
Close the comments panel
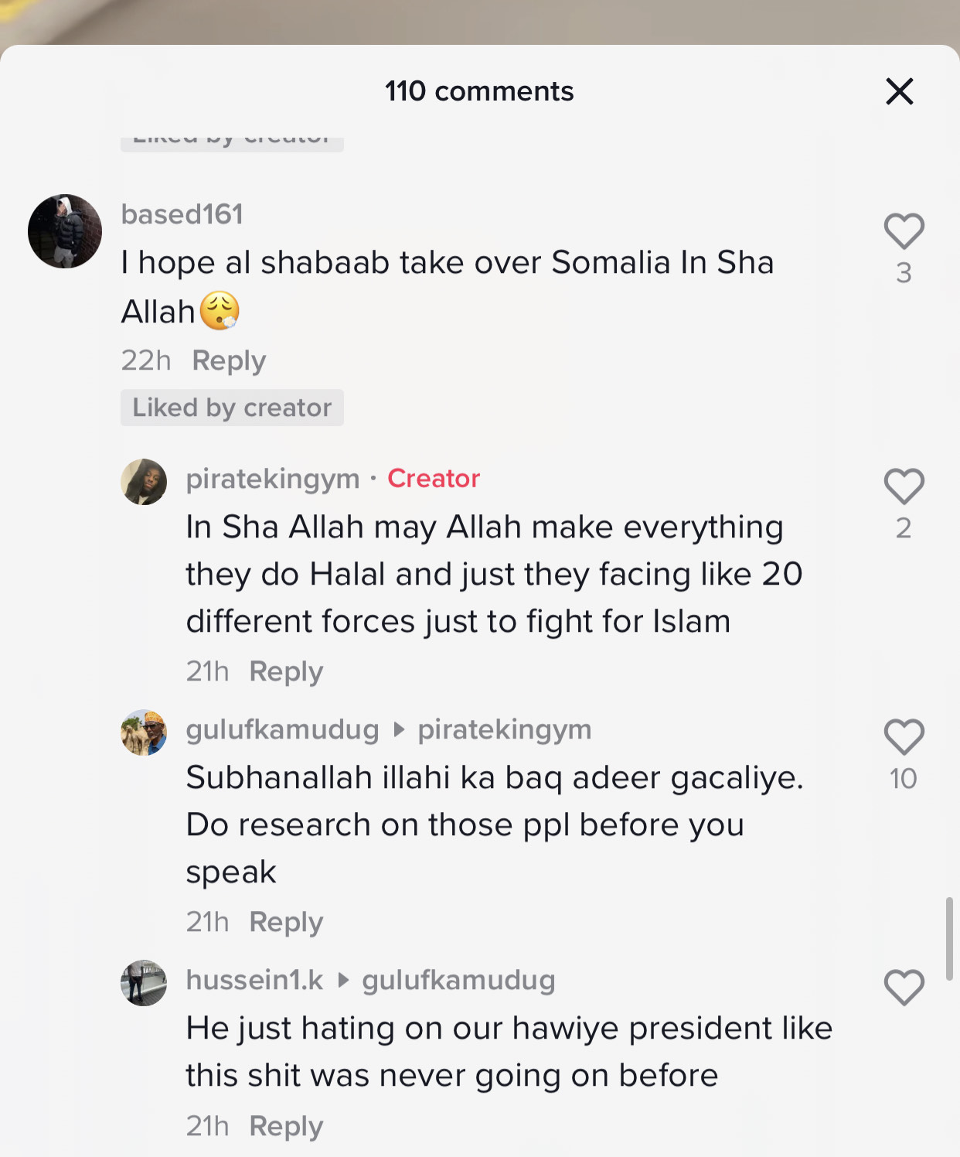pyautogui.click(x=900, y=91)
